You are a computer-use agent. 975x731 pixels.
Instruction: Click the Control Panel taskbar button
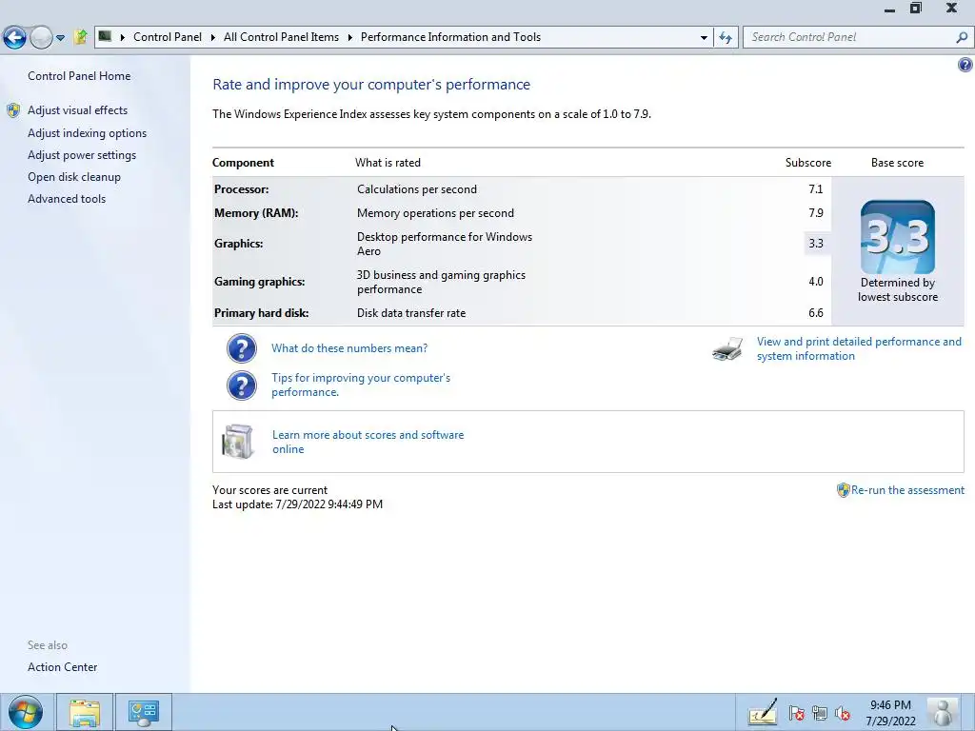144,712
